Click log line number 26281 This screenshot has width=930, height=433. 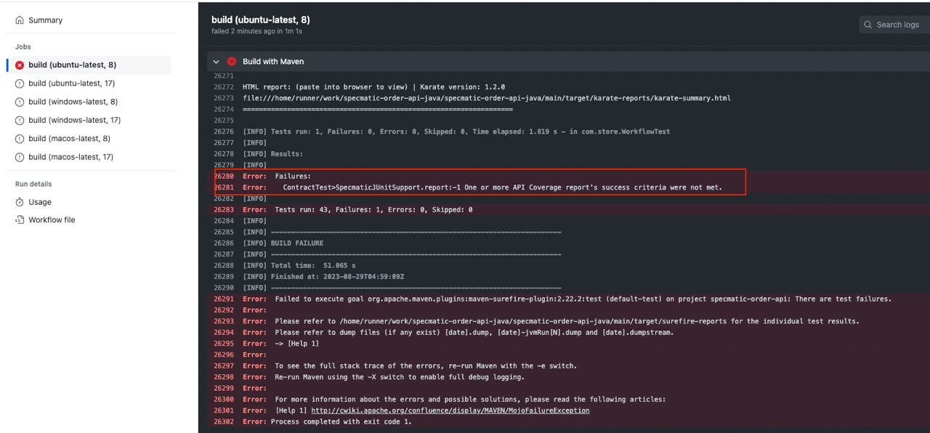coord(224,187)
